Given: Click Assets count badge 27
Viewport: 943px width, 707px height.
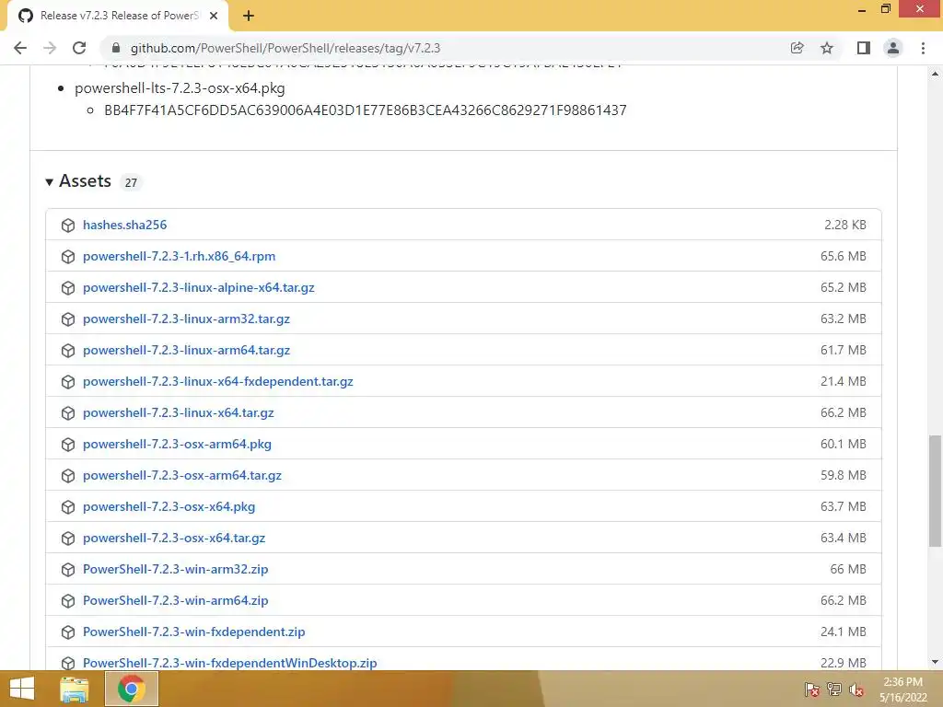Looking at the screenshot, I should click(131, 183).
